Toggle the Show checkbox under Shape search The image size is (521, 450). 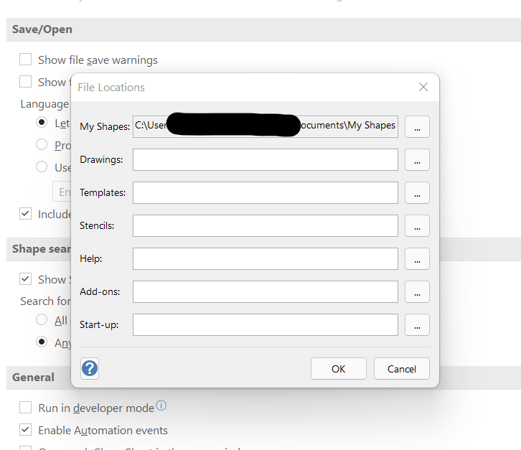click(x=26, y=279)
